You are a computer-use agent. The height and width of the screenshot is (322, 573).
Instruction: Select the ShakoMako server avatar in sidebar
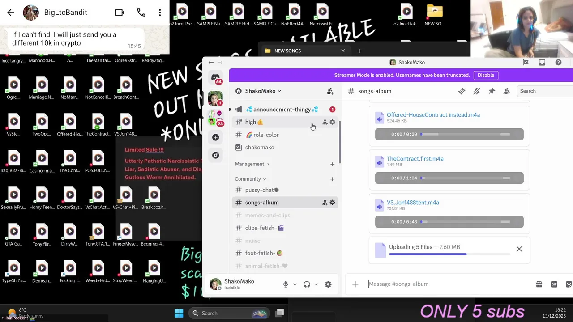pos(215,98)
